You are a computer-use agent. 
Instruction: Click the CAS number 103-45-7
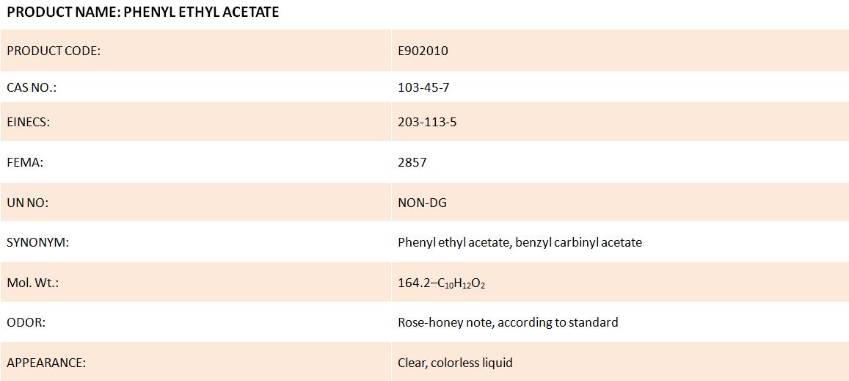click(423, 87)
